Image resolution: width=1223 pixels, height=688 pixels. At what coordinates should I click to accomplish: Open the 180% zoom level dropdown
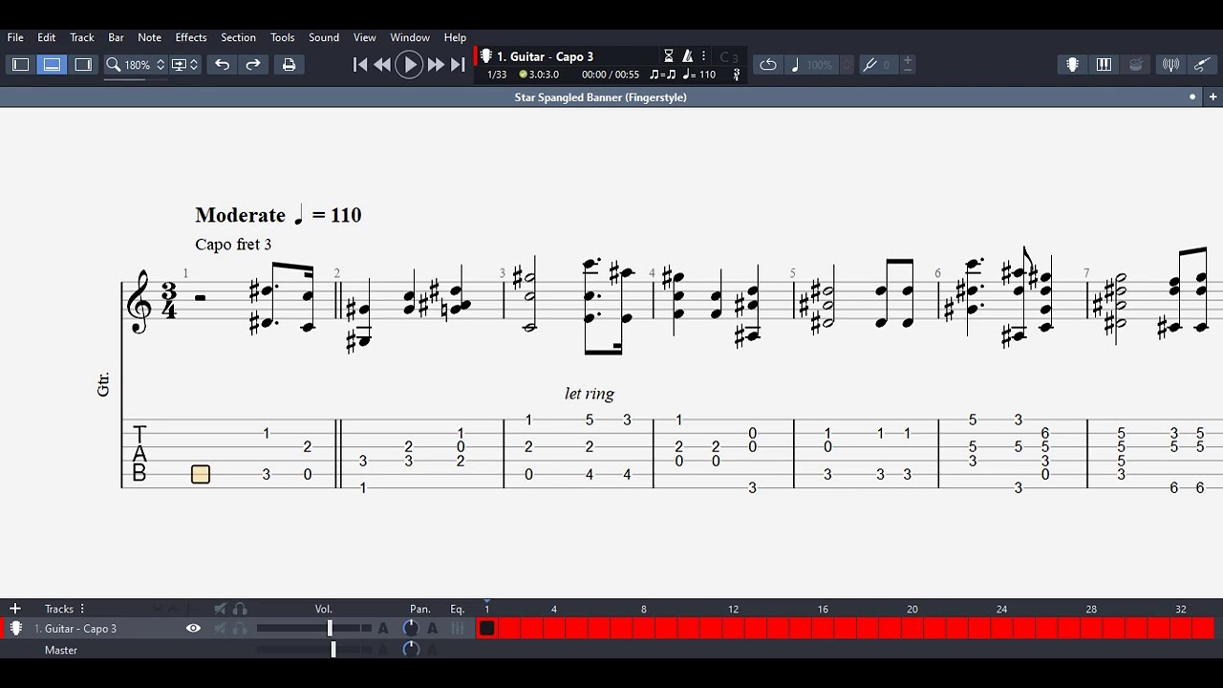pos(144,64)
